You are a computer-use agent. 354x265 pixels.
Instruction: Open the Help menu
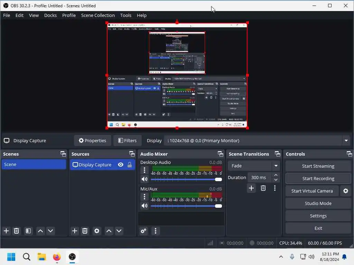pos(141,15)
